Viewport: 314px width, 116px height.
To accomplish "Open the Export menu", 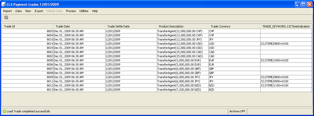I will click(39, 11).
